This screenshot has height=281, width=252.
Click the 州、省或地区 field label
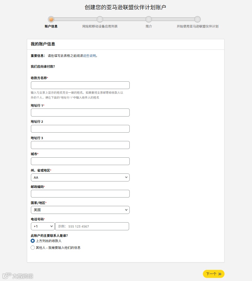40,170
